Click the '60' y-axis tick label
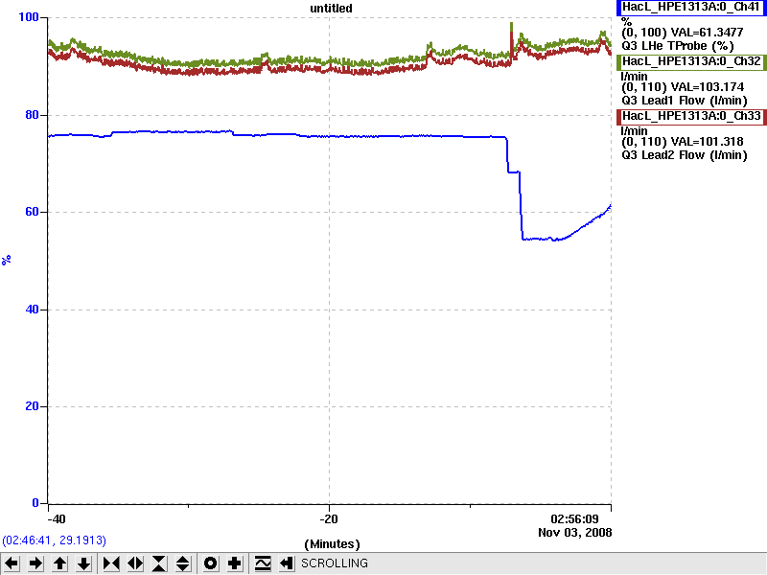 (x=32, y=212)
